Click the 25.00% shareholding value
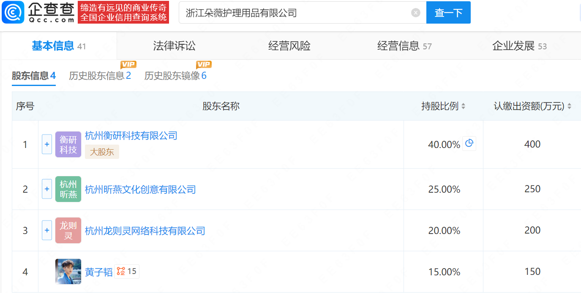Viewport: 581px width, 293px height. coord(444,189)
